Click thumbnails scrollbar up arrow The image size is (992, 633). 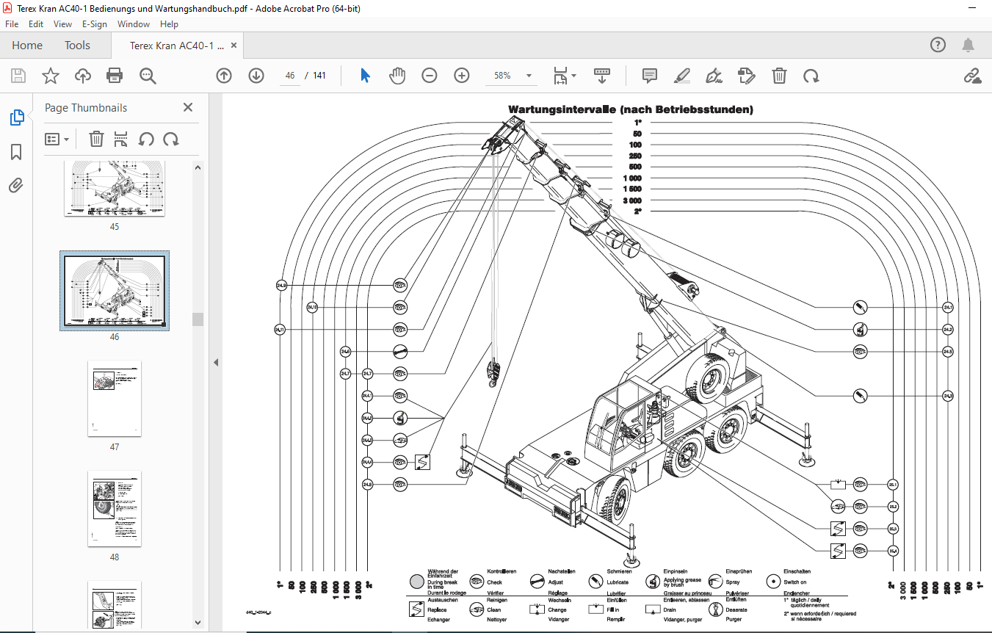coord(198,167)
